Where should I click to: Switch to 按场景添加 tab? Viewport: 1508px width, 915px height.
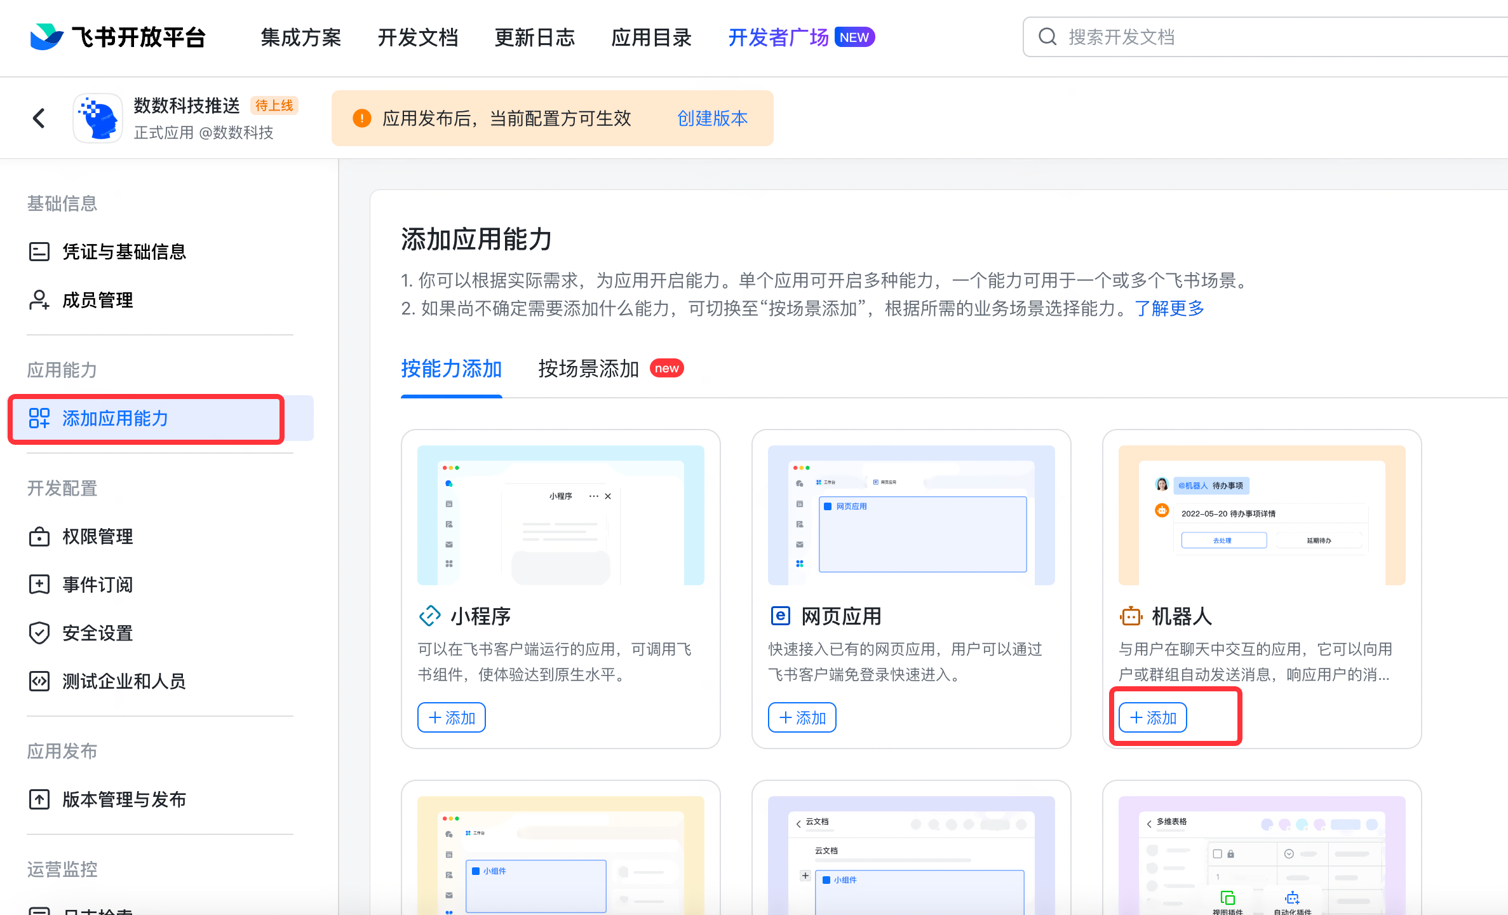(588, 369)
